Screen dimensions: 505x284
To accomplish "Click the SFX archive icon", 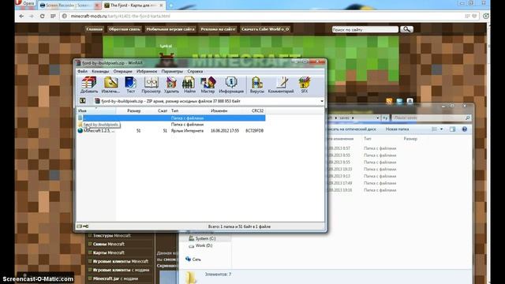I will (305, 85).
